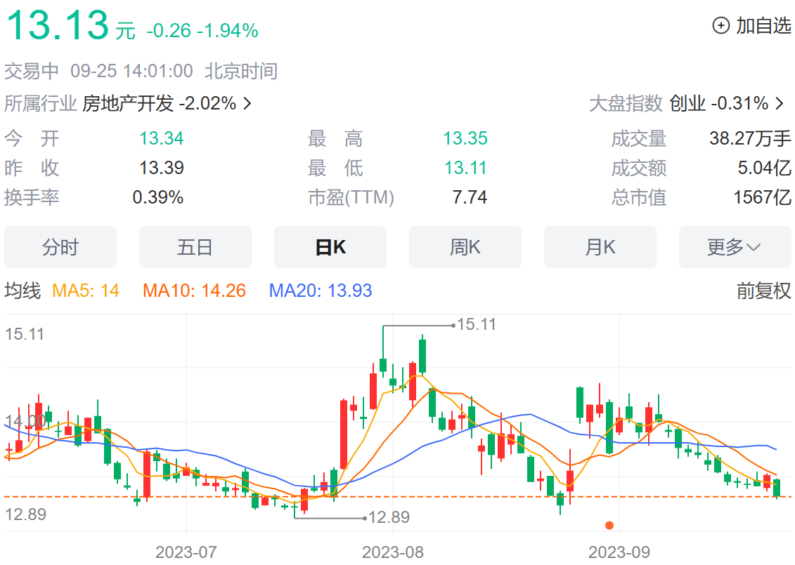Select the 日K chart tab
This screenshot has width=795, height=565.
tap(330, 247)
